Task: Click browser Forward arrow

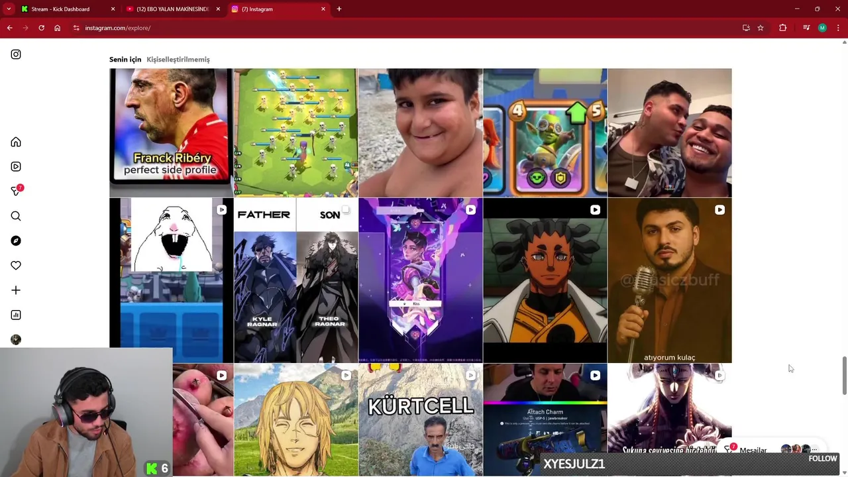Action: [25, 28]
